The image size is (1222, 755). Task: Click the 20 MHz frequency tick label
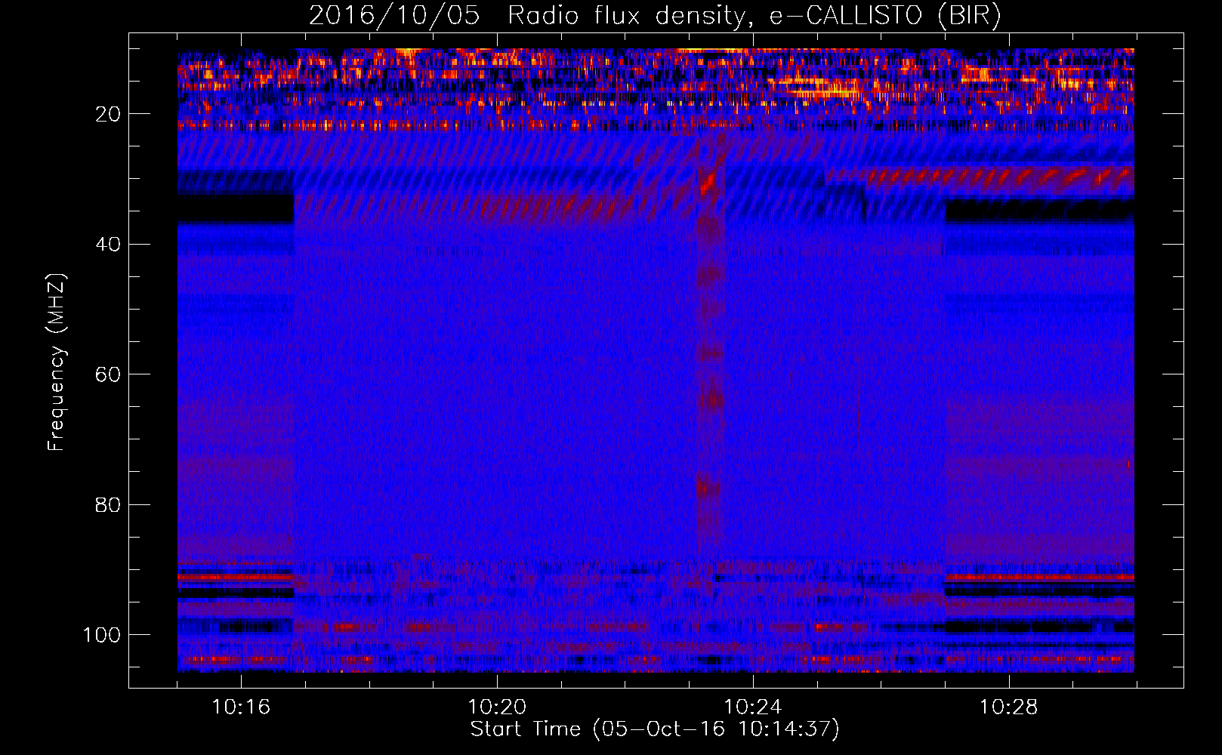click(x=108, y=114)
